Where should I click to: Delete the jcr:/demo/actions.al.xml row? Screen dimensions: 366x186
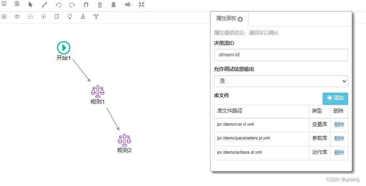pos(339,153)
